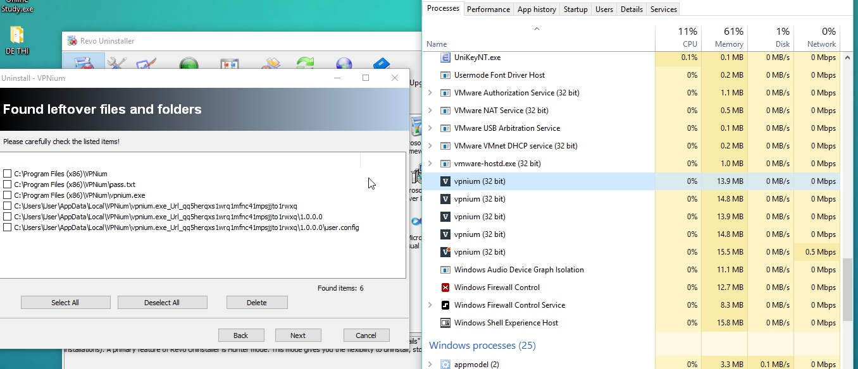Select the UniKeyNT.exe process row

tap(631, 57)
